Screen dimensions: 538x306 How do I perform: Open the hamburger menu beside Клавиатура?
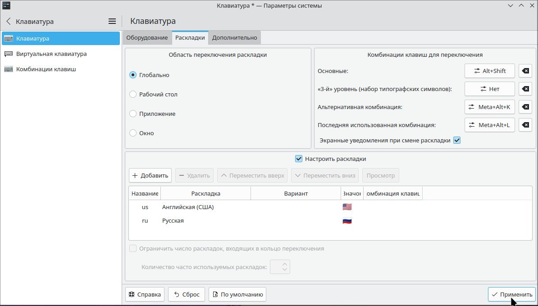112,21
